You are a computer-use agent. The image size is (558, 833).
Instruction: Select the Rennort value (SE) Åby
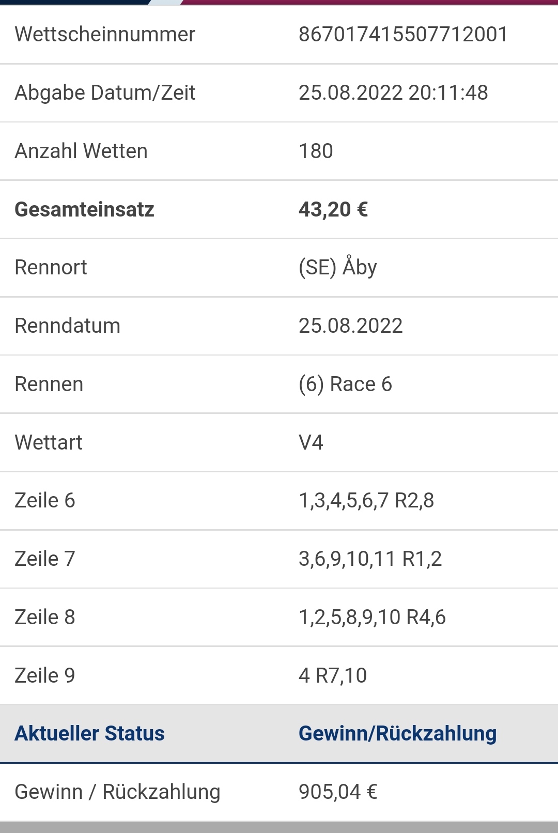point(338,268)
